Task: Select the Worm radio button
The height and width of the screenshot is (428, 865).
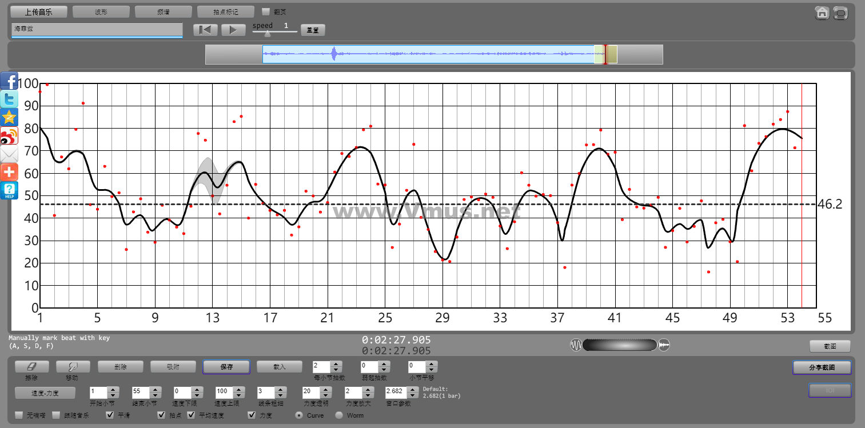Action: 339,415
